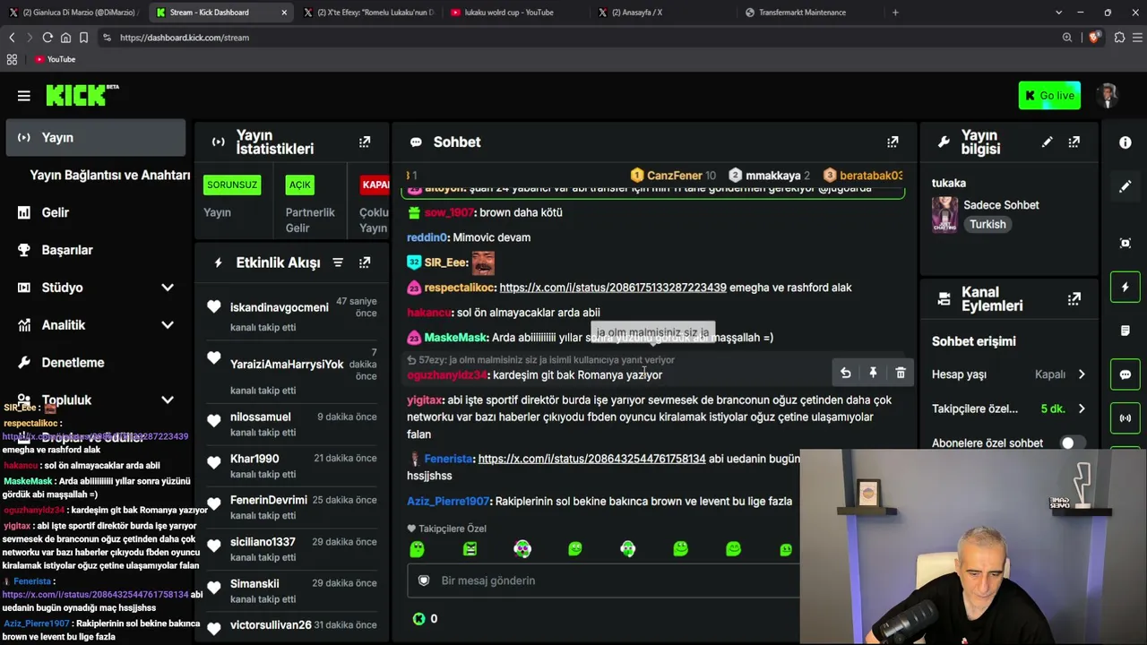Viewport: 1147px width, 645px height.
Task: Toggle the lightning activity icon in the right sidebar
Action: [1125, 287]
